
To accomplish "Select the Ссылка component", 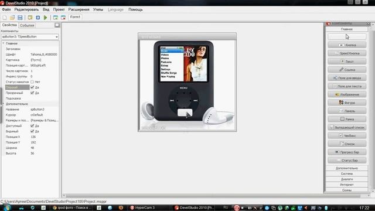I will pyautogui.click(x=347, y=70).
